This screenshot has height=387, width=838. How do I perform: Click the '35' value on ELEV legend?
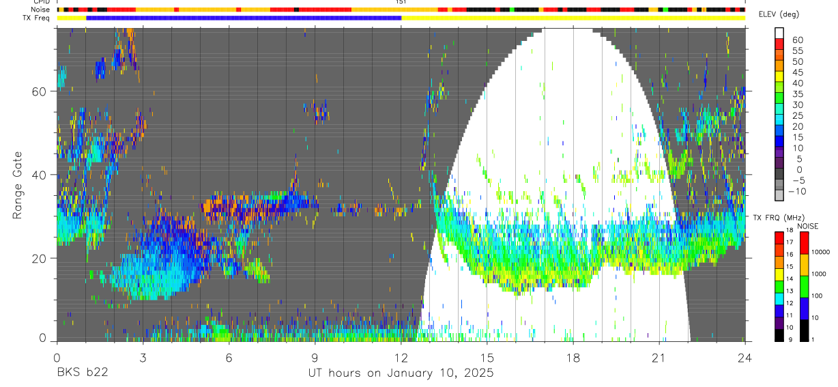coord(797,94)
